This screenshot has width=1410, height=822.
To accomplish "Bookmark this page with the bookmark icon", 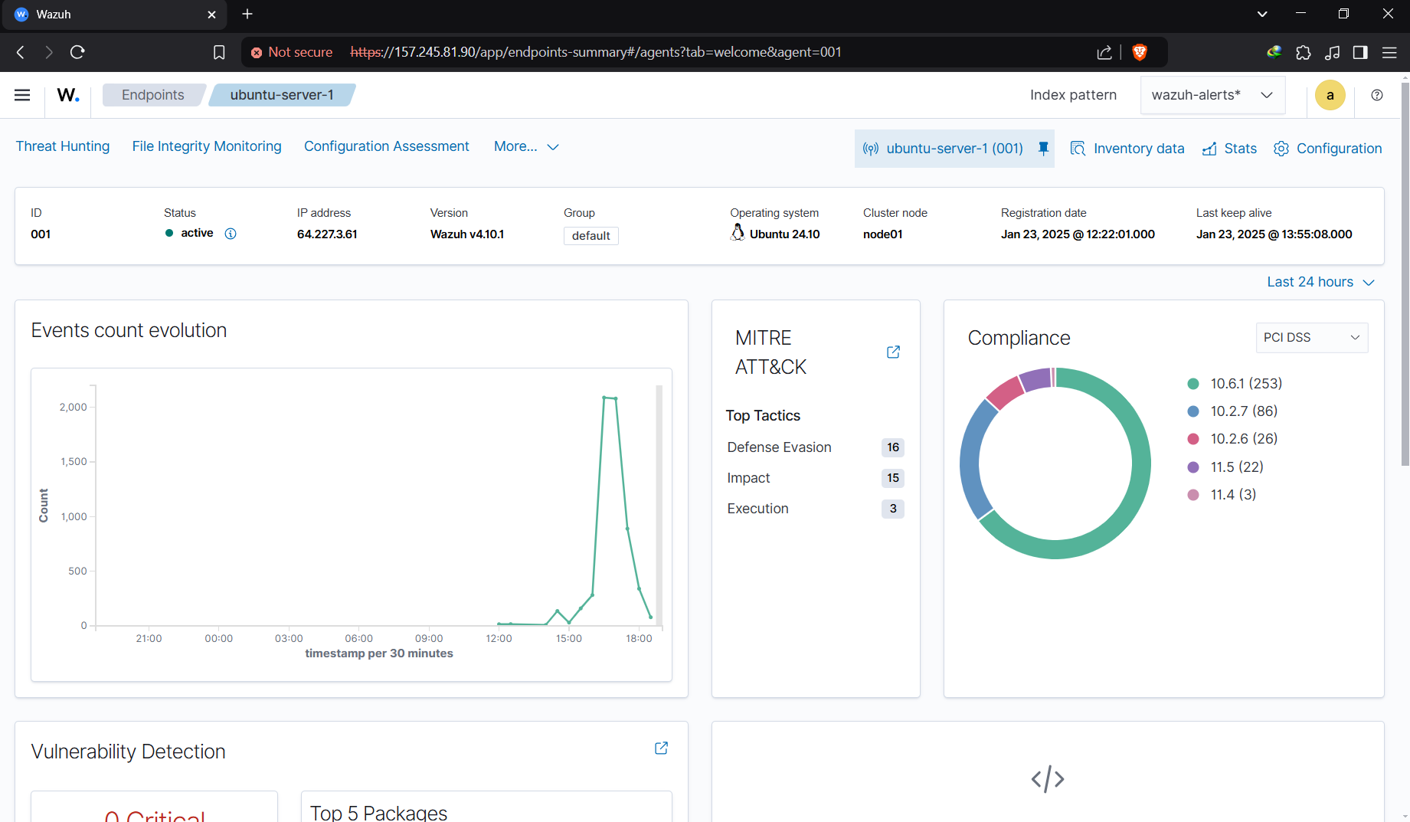I will pyautogui.click(x=219, y=52).
